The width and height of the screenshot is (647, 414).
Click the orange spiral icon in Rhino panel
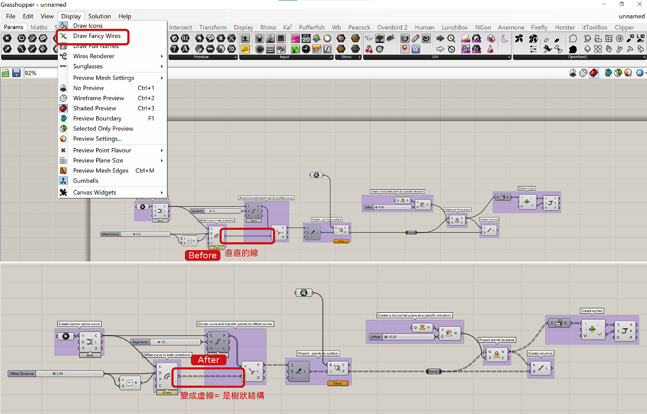(341, 49)
